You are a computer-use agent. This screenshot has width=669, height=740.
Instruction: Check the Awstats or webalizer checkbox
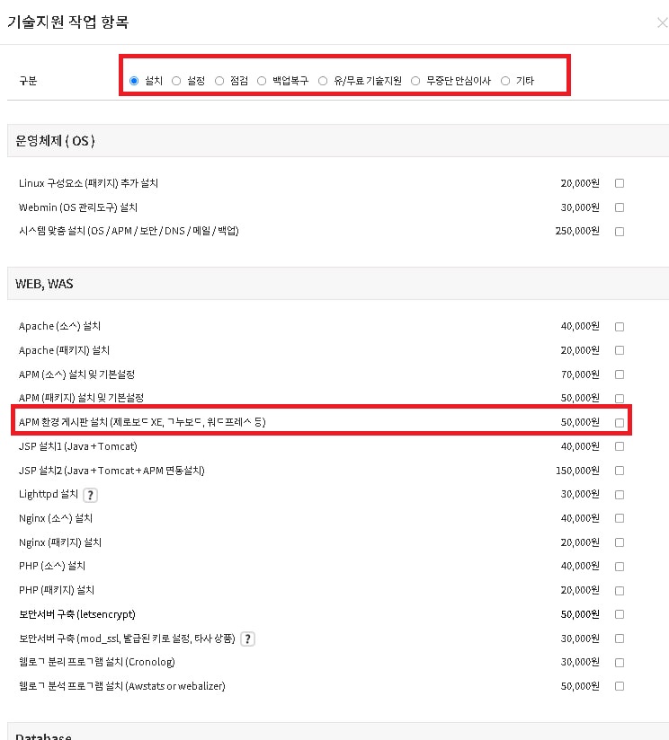coord(620,686)
